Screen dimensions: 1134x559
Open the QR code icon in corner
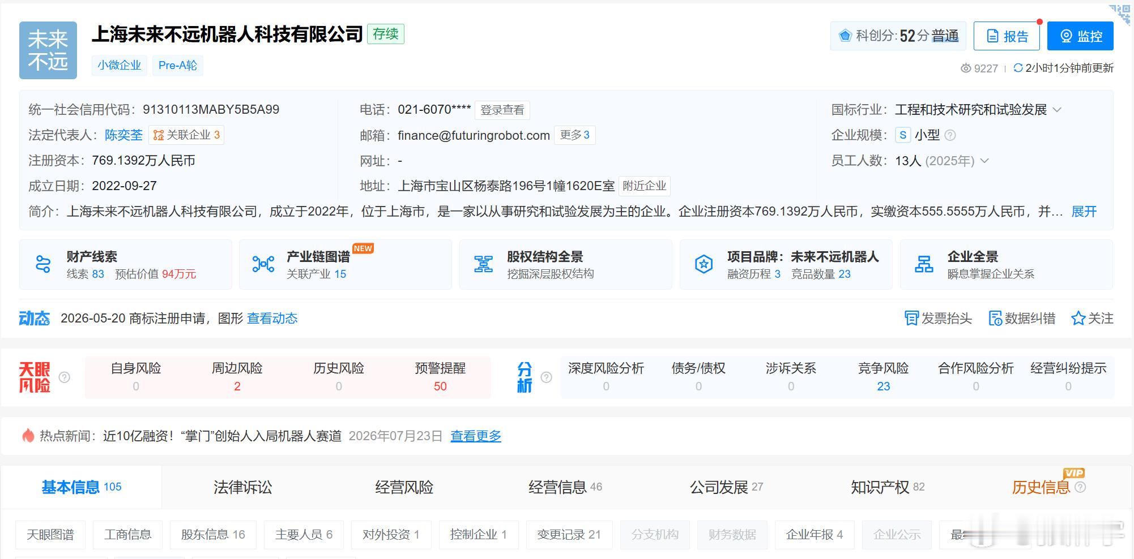coord(1119,14)
